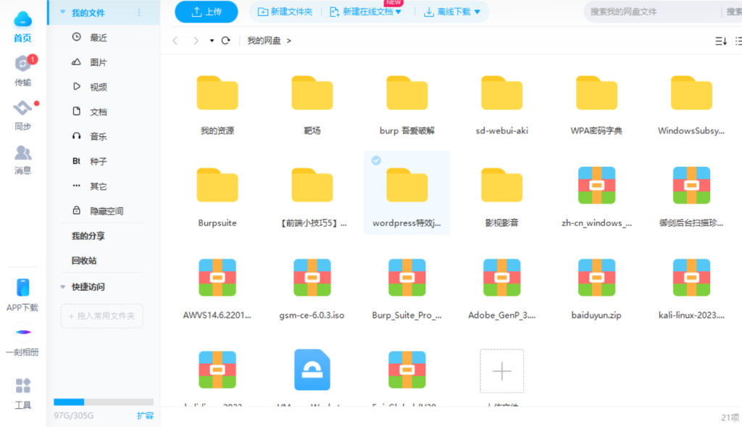Screen dimensions: 742x427
Task: Open the 消息 messages icon
Action: 23,154
